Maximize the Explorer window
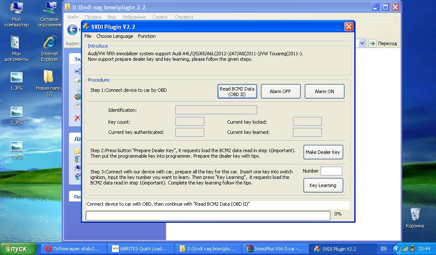This screenshot has width=436, height=255. (x=385, y=7)
